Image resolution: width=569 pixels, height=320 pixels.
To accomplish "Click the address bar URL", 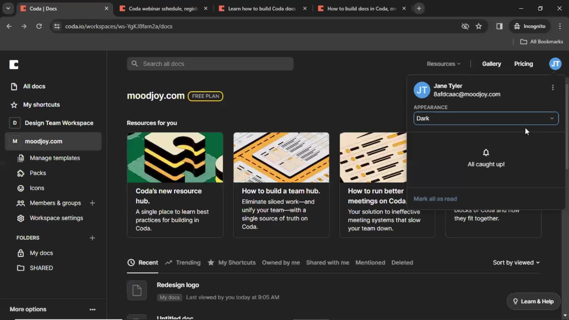I will coord(119,26).
